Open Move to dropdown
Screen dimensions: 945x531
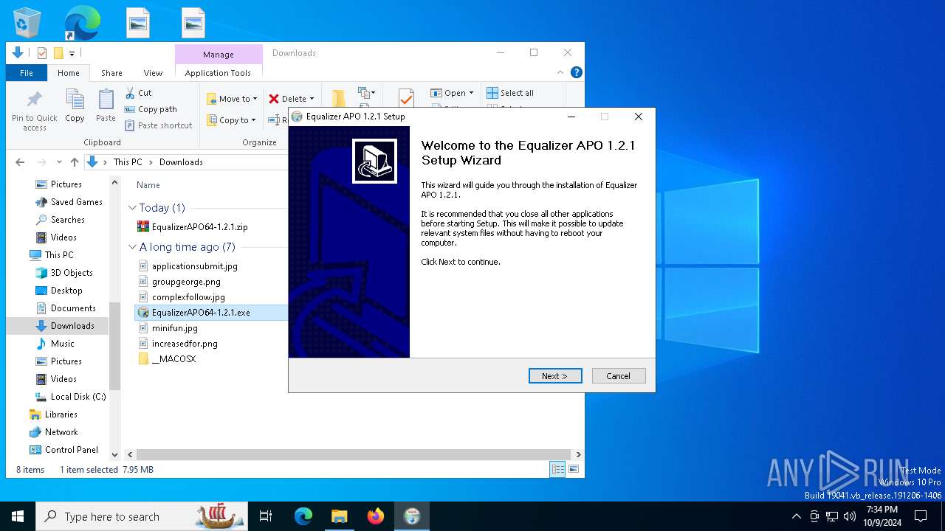(232, 99)
